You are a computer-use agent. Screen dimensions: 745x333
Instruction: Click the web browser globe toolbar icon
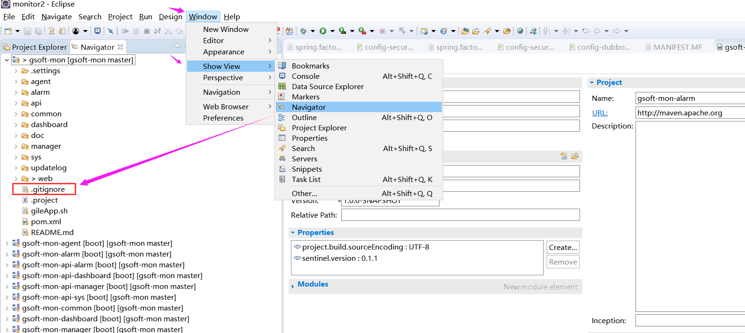coord(520,31)
